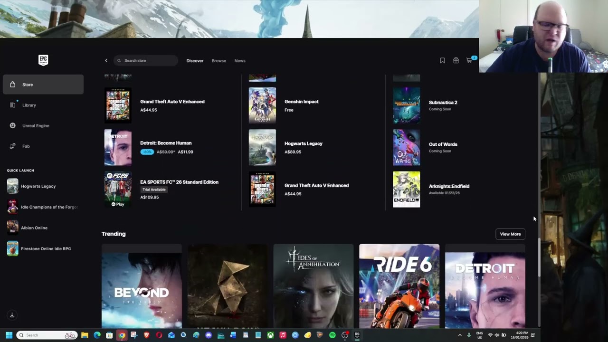Open the volume speaker tray icon
The width and height of the screenshot is (608, 342).
[497, 335]
